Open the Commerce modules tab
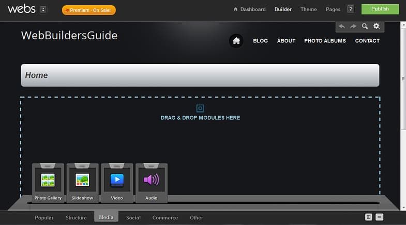 coord(165,218)
